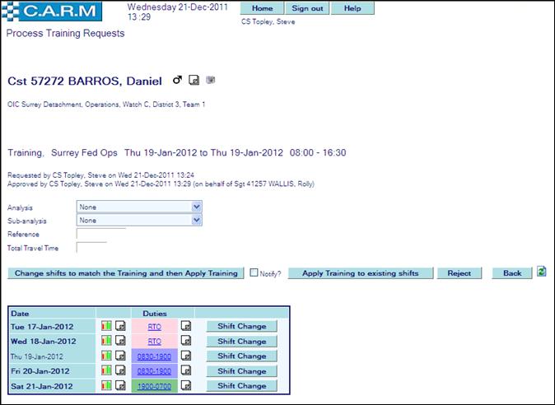This screenshot has width=555, height=405.
Task: Click Shift Change for Thu 19-Jan-2012
Action: [x=241, y=356]
